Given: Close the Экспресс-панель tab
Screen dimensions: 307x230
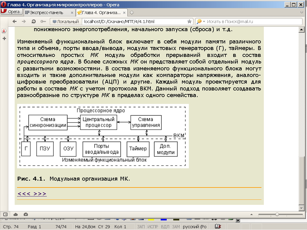Looking at the screenshot, I should [x=72, y=13].
